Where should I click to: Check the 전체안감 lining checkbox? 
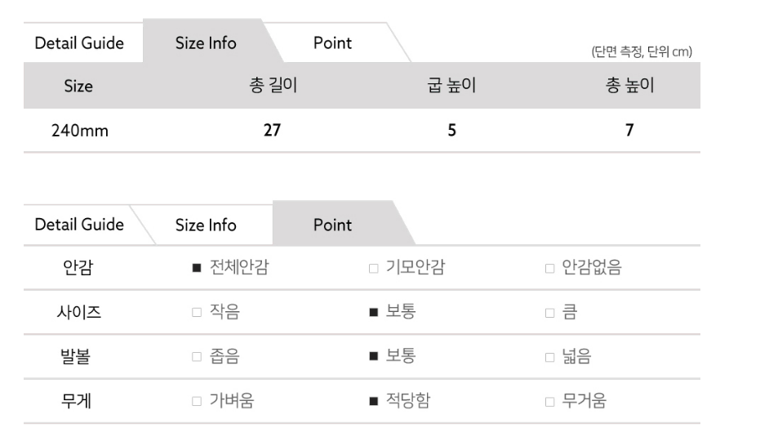pyautogui.click(x=196, y=267)
